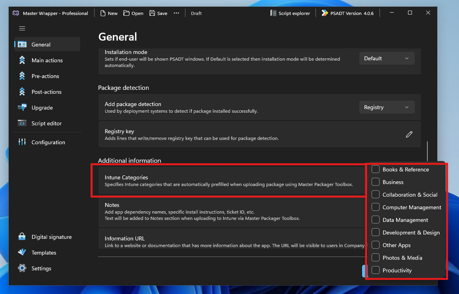This screenshot has width=459, height=294.
Task: Open the Digital signature page
Action: [x=47, y=236]
